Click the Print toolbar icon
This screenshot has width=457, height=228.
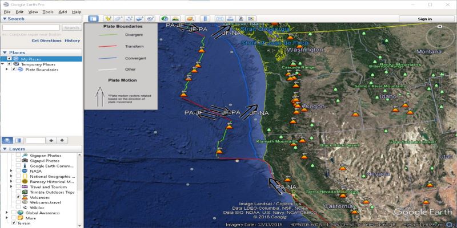[231, 19]
